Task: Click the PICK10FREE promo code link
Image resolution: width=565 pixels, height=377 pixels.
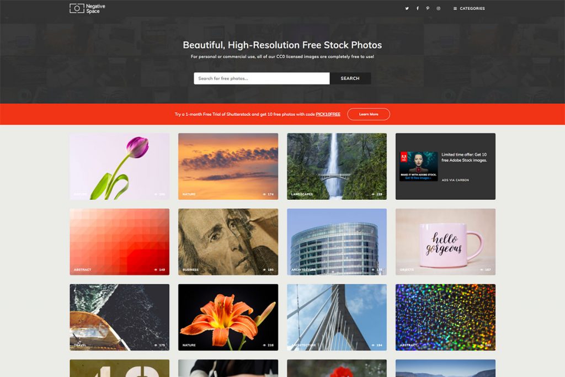Action: (328, 114)
